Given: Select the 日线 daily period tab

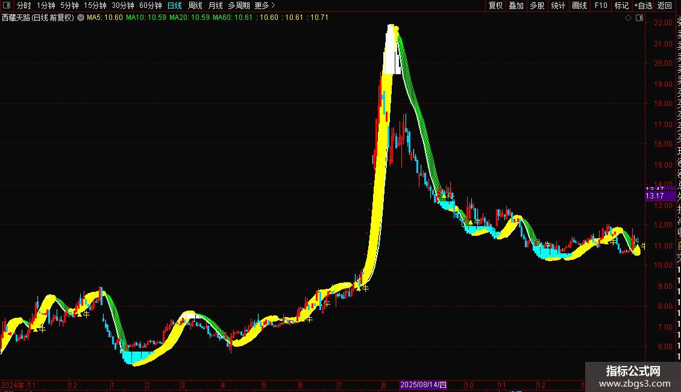Looking at the screenshot, I should [175, 5].
